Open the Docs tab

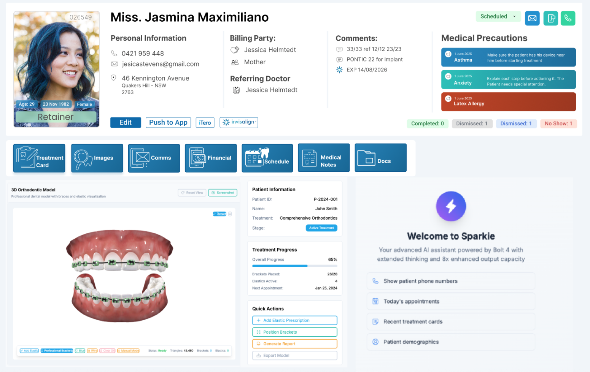pyautogui.click(x=380, y=158)
